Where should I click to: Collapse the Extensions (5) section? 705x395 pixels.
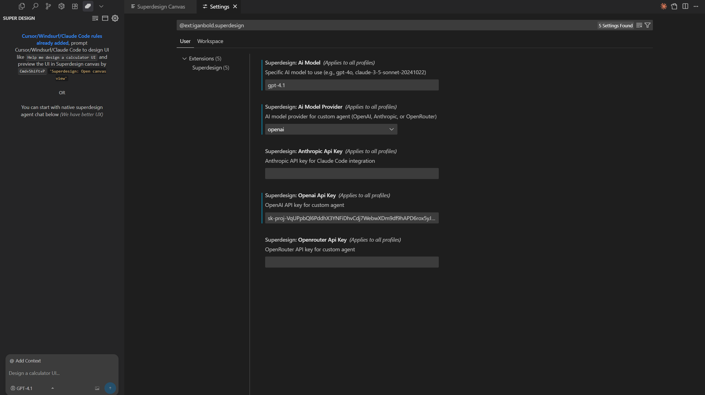(x=184, y=58)
